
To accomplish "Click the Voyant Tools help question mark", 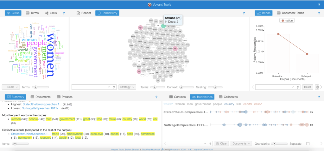I will coord(319,5).
